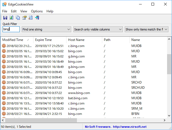Click the horizontal scrollbar left arrow
172x130 pixels.
[3, 120]
